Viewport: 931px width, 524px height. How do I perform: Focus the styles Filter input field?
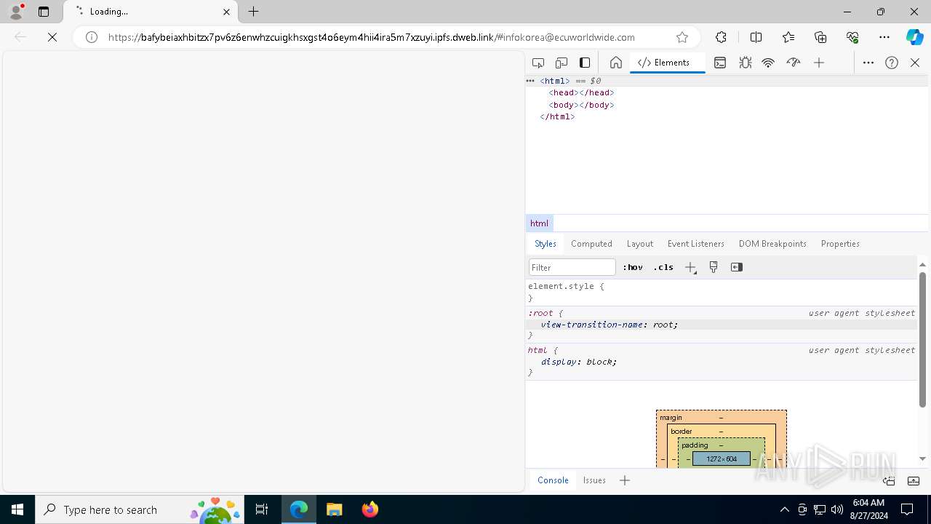pyautogui.click(x=572, y=267)
